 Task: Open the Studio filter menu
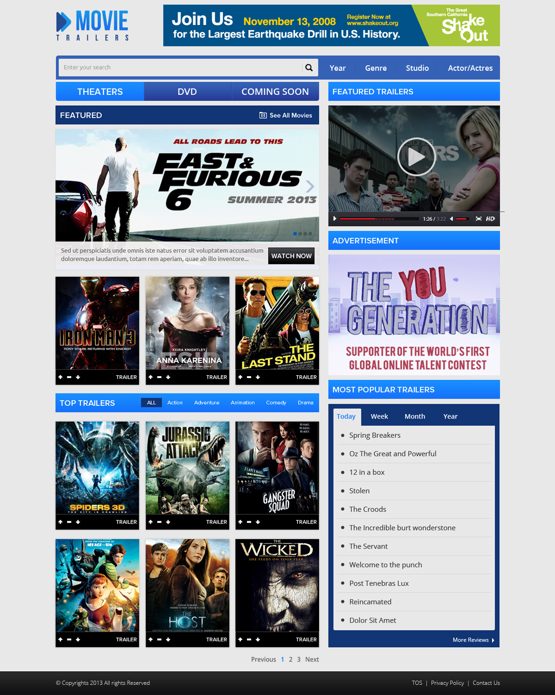[x=417, y=68]
